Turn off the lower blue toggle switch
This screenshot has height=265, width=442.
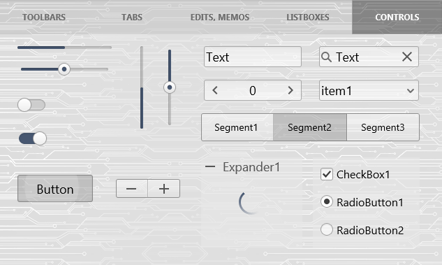[33, 138]
